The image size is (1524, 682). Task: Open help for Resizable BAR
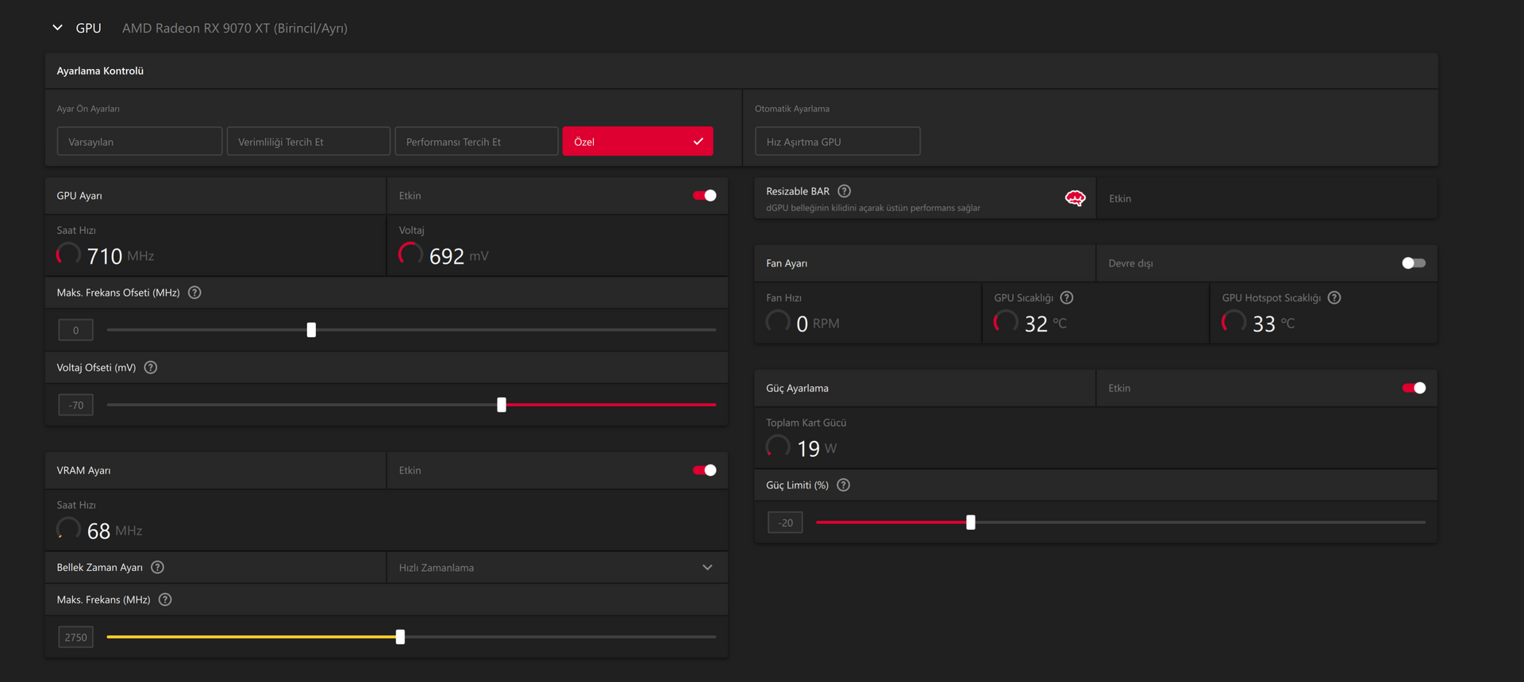[845, 191]
